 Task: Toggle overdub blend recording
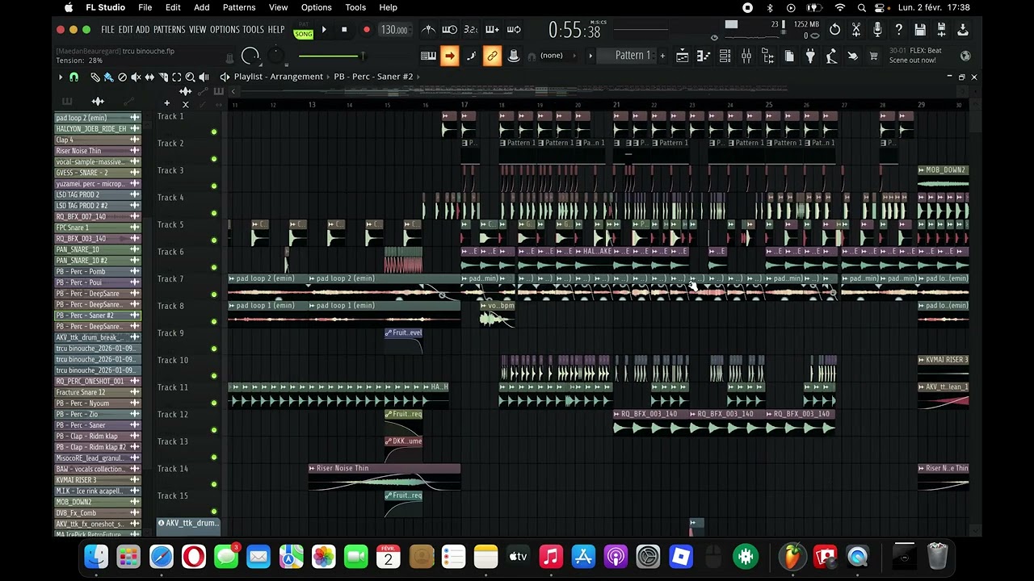tap(492, 30)
